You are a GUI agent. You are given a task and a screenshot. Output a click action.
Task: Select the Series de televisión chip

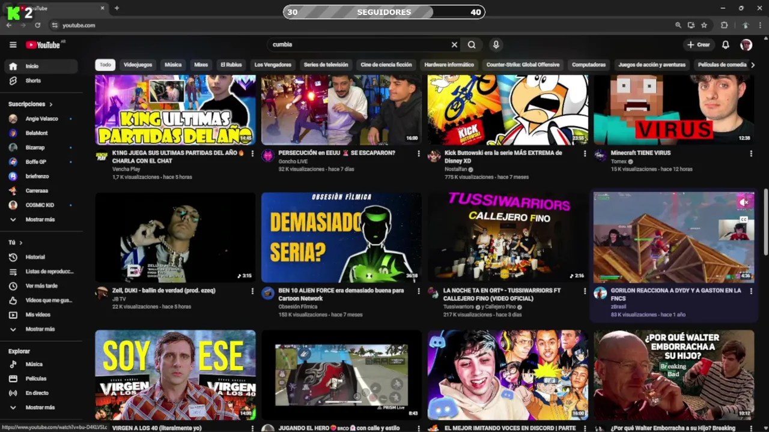coord(326,65)
